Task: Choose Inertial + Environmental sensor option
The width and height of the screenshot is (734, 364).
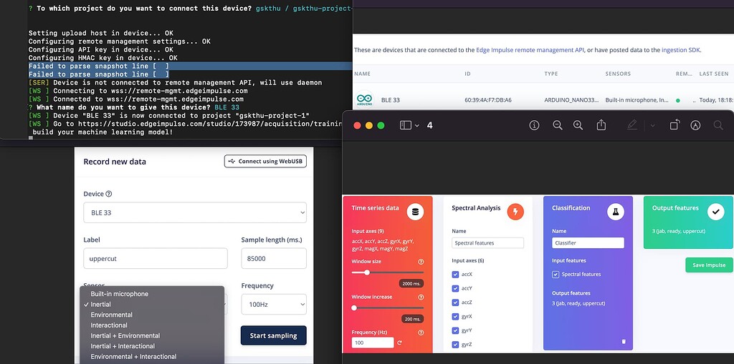Action: pyautogui.click(x=152, y=335)
